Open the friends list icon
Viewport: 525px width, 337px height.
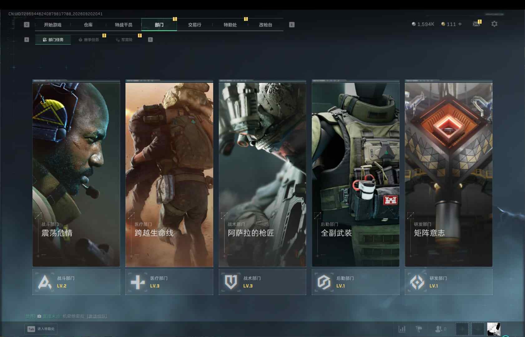pos(439,329)
